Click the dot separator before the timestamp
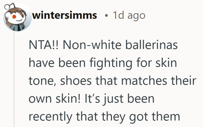This screenshot has width=203, height=127. [106, 16]
